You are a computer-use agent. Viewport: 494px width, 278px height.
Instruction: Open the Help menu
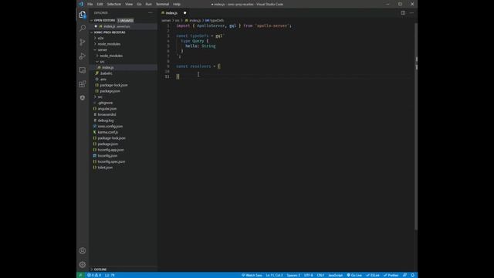tap(177, 4)
